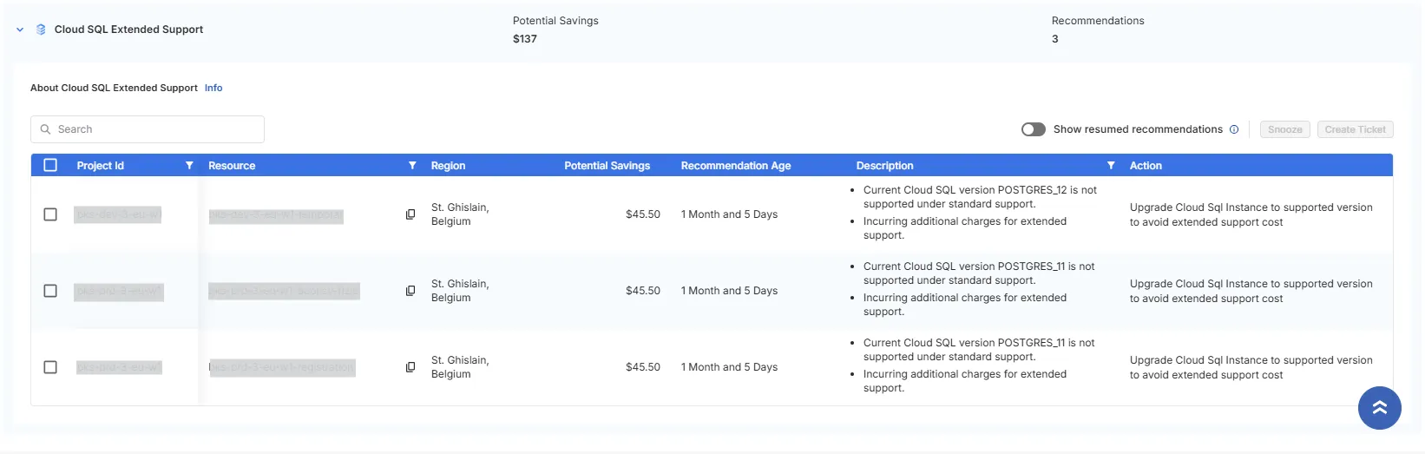Sort by the Project Id column header
The height and width of the screenshot is (454, 1425).
[101, 166]
